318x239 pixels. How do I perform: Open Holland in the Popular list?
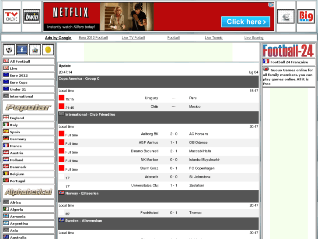[28, 160]
